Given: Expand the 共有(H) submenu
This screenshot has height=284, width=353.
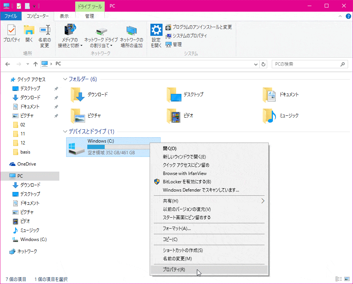Looking at the screenshot, I should pyautogui.click(x=209, y=201).
